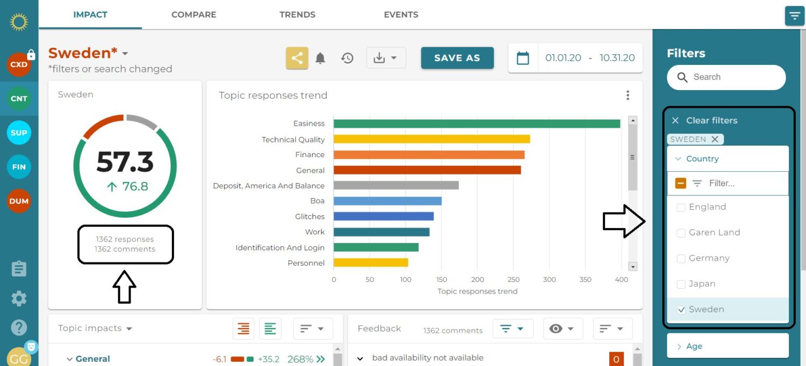Check the England country checkbox
Screen dimensions: 806x366
click(x=681, y=207)
